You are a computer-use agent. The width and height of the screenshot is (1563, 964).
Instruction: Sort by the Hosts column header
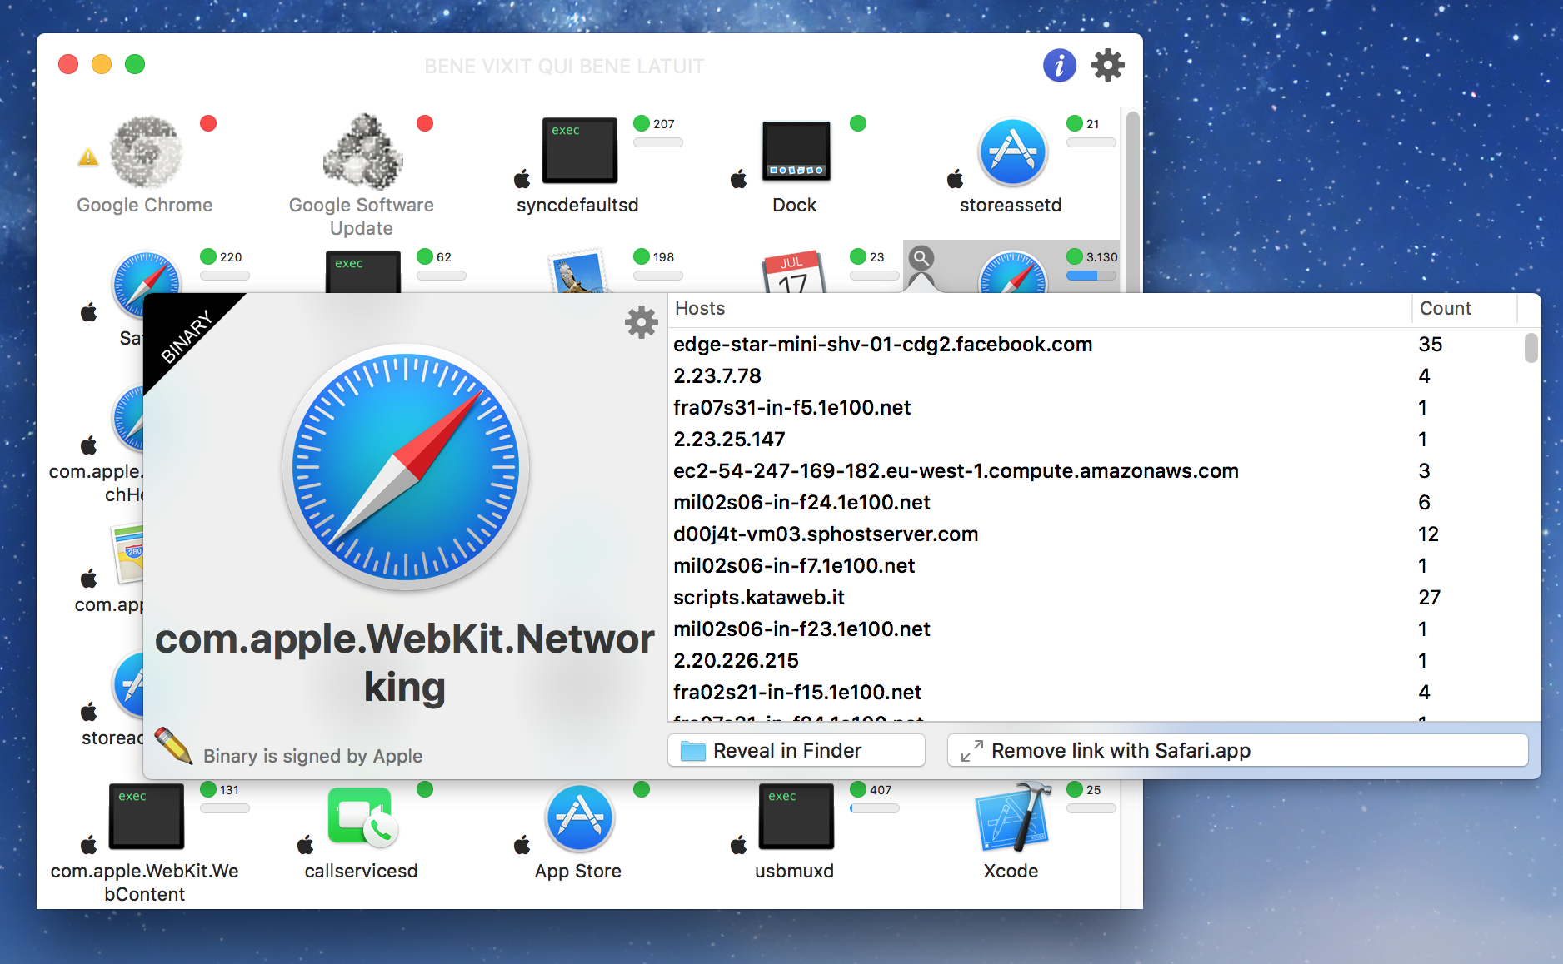tap(1039, 309)
